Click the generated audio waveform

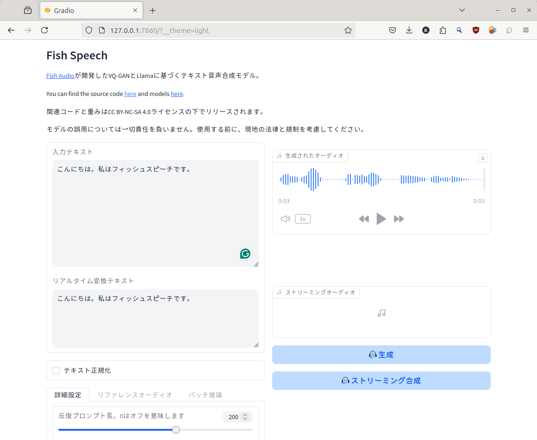tap(381, 179)
